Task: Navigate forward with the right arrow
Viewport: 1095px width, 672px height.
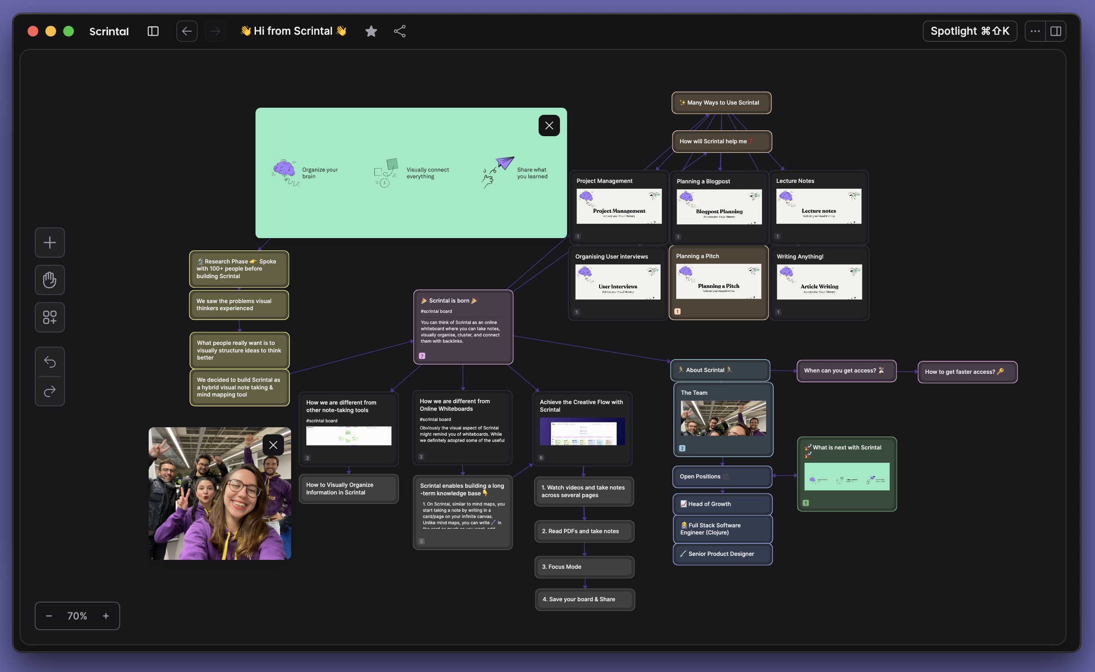Action: pos(215,31)
